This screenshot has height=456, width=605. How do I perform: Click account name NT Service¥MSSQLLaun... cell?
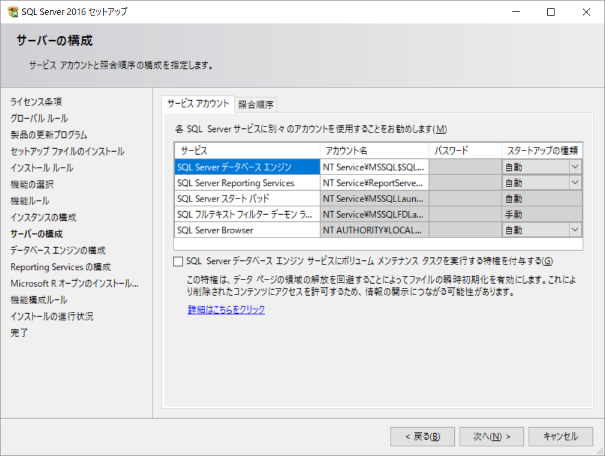374,199
